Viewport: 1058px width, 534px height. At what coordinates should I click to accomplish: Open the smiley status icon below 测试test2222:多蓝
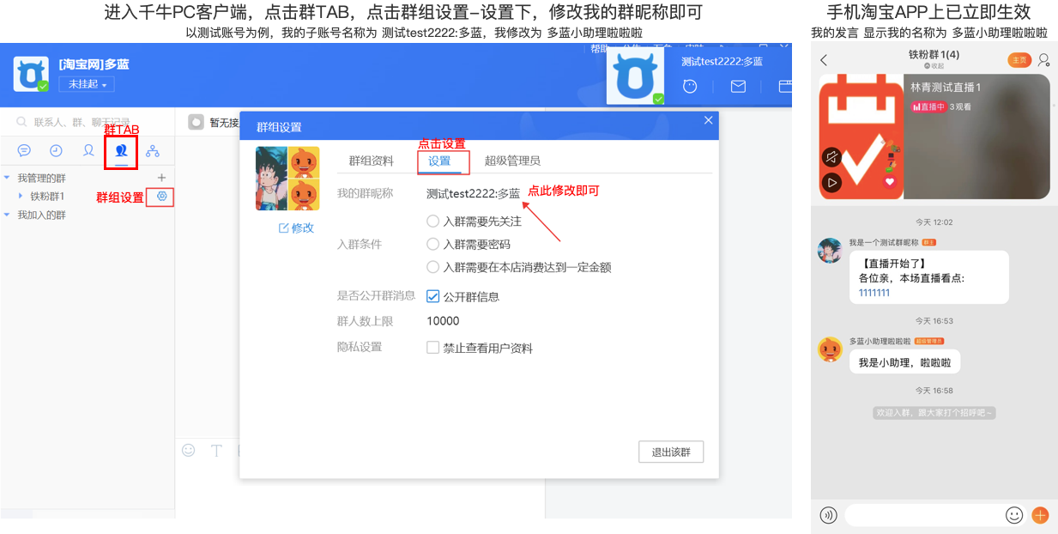click(x=689, y=87)
